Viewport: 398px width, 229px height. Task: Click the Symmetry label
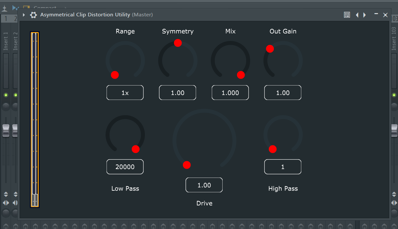tap(178, 31)
